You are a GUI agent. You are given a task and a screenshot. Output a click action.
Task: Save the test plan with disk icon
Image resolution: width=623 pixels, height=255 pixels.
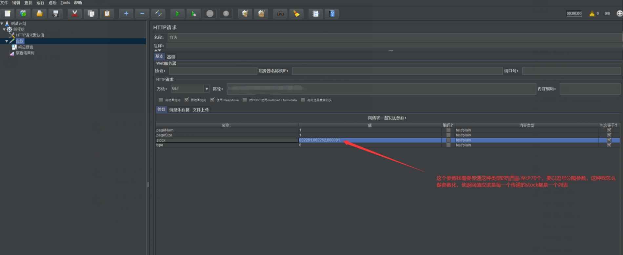coord(56,14)
